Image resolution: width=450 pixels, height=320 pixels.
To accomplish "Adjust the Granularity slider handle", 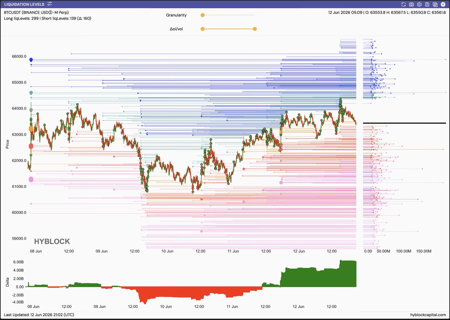I will (202, 15).
